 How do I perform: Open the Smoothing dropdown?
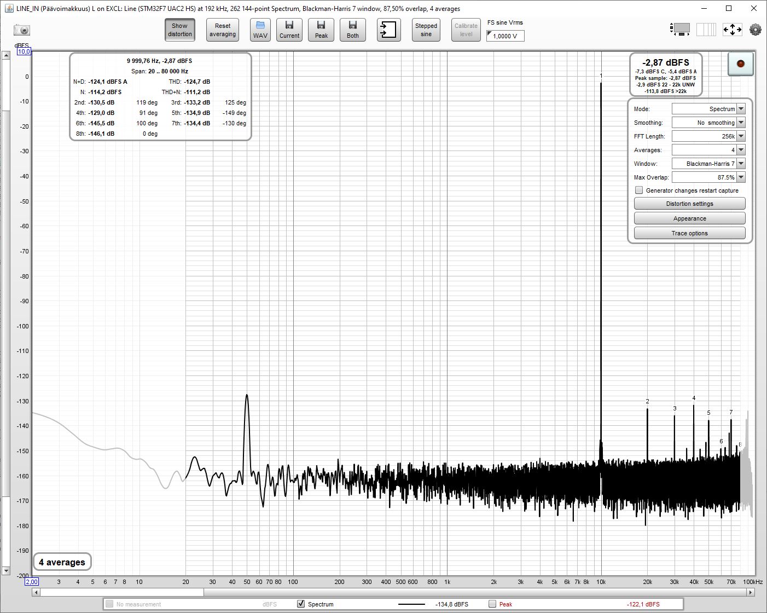[x=708, y=123]
